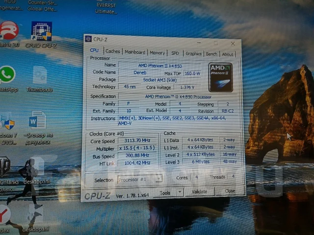Open the Memory tab

[x=157, y=53]
